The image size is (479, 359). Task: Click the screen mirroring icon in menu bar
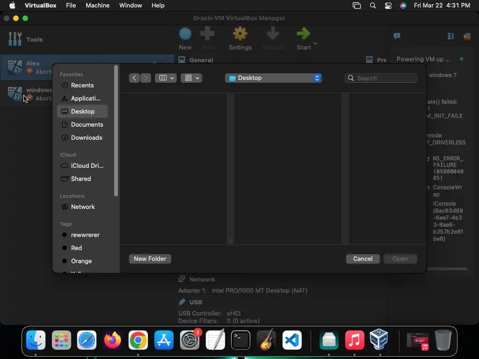pyautogui.click(x=356, y=6)
